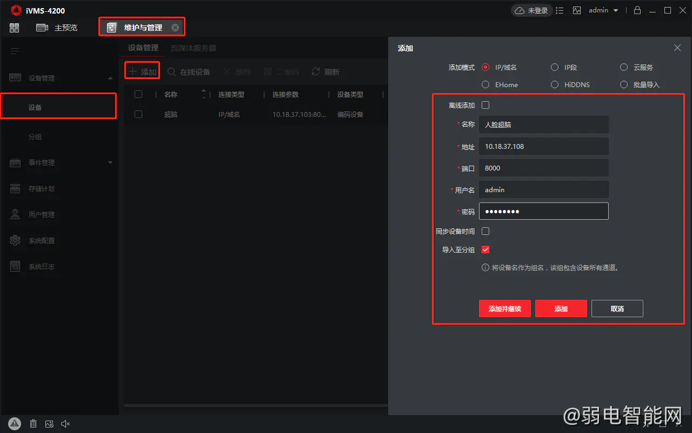Click the 添加并继续 button
The width and height of the screenshot is (692, 433).
[505, 309]
